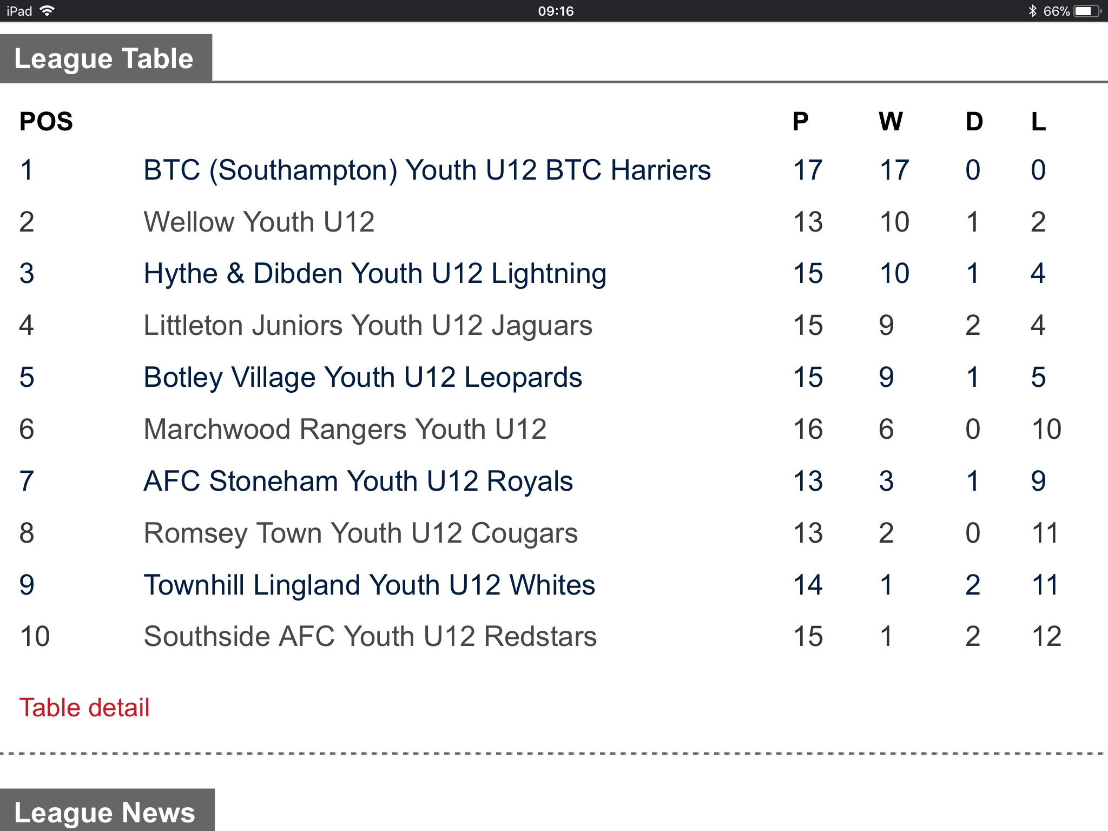The image size is (1108, 831).
Task: Tap the Wi-Fi icon in status bar
Action: (48, 11)
